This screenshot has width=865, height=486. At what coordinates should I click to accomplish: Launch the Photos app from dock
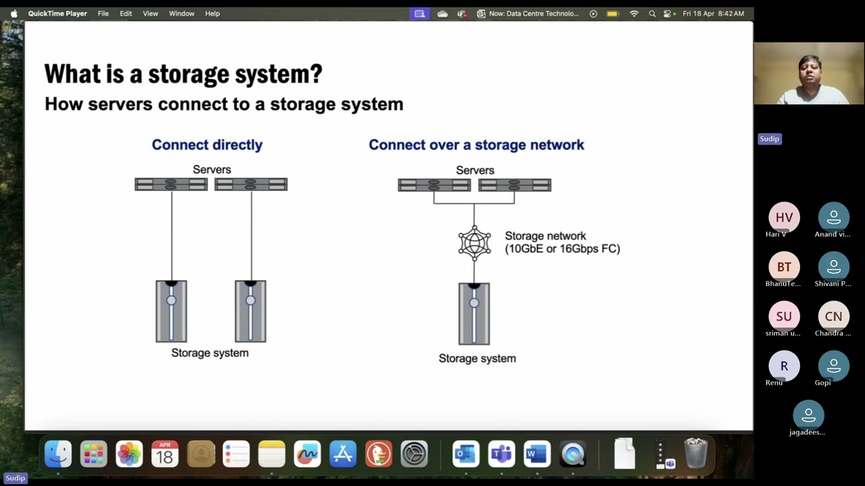129,454
